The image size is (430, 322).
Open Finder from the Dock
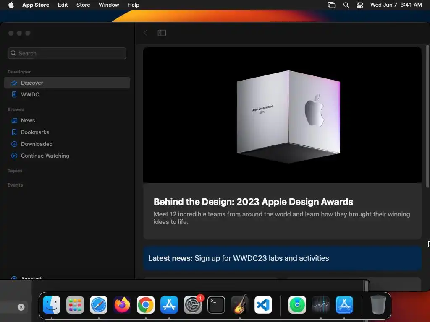click(x=52, y=305)
